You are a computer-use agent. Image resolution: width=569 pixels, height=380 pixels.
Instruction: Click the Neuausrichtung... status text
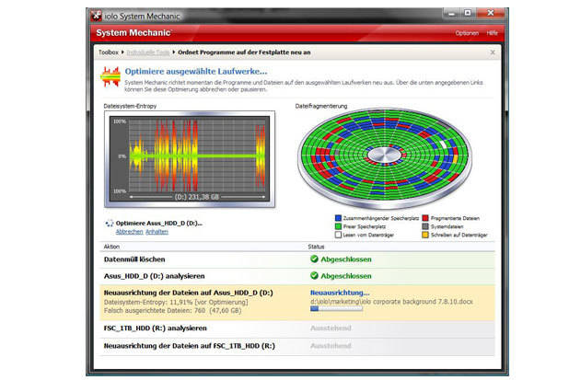[x=340, y=293]
